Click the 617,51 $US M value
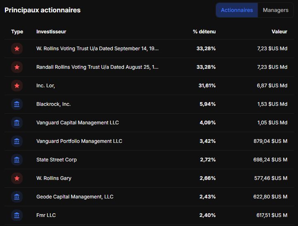This screenshot has height=226, width=298. pos(272,215)
